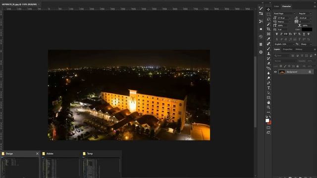Select the Crop tool
Image resolution: width=317 pixels, height=178 pixels.
[268, 29]
